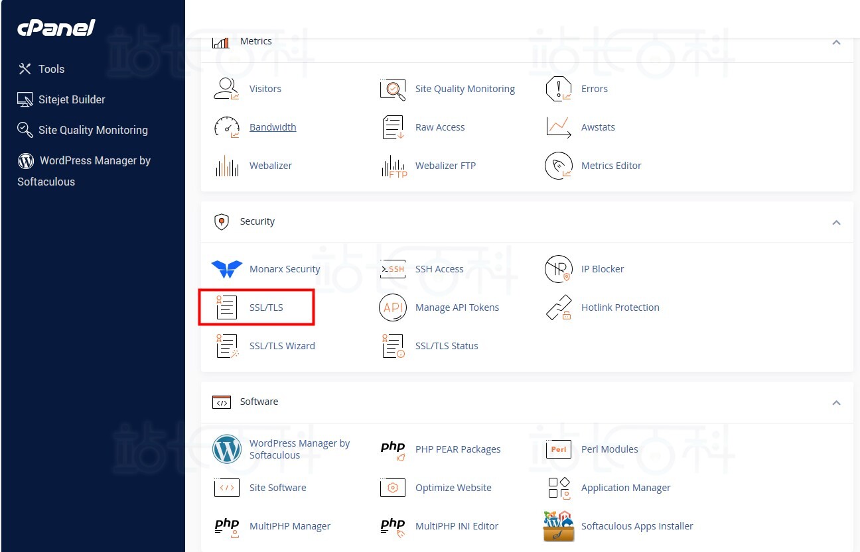This screenshot has width=860, height=552.
Task: Click the Security section heading text
Action: (x=257, y=221)
